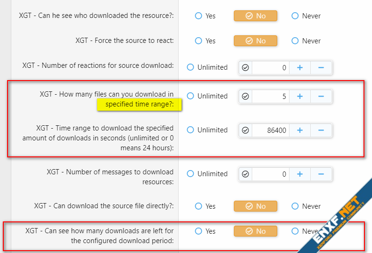Viewport: 372px width, 253px height.
Task: Increase files download limit with plus button
Action: click(299, 96)
